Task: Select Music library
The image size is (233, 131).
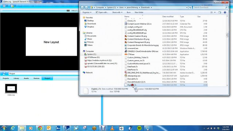Action: point(90,39)
